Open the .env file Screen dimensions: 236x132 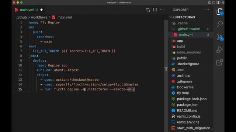(180, 70)
